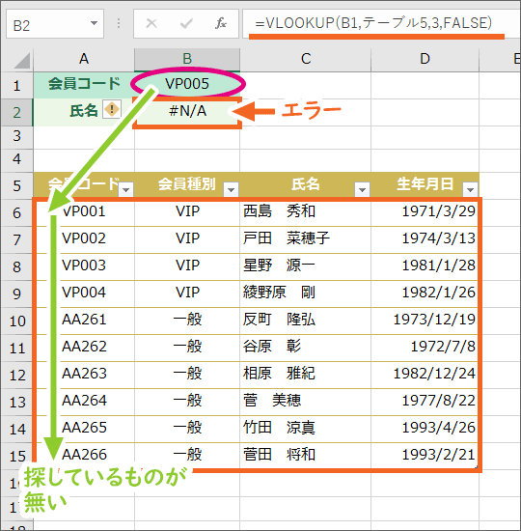The height and width of the screenshot is (531, 521).
Task: Expand the 会員コード filter dropdown
Action: coord(126,189)
